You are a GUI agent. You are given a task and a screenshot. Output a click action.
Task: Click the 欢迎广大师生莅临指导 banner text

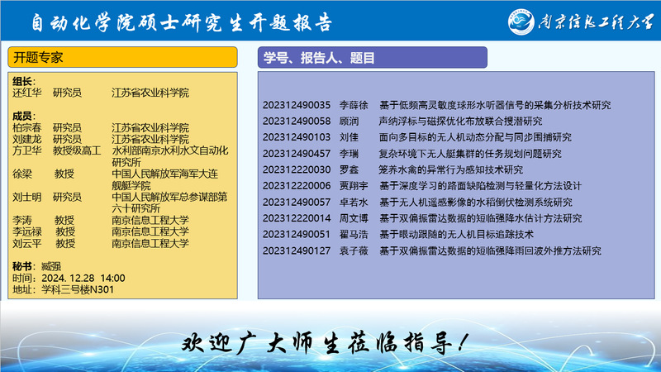(x=330, y=341)
